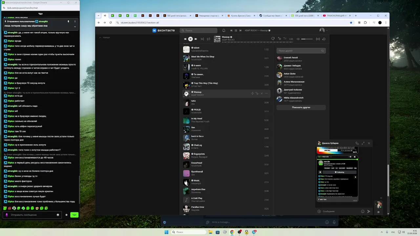Click the Показать других button
420x236 pixels.
[x=301, y=107]
